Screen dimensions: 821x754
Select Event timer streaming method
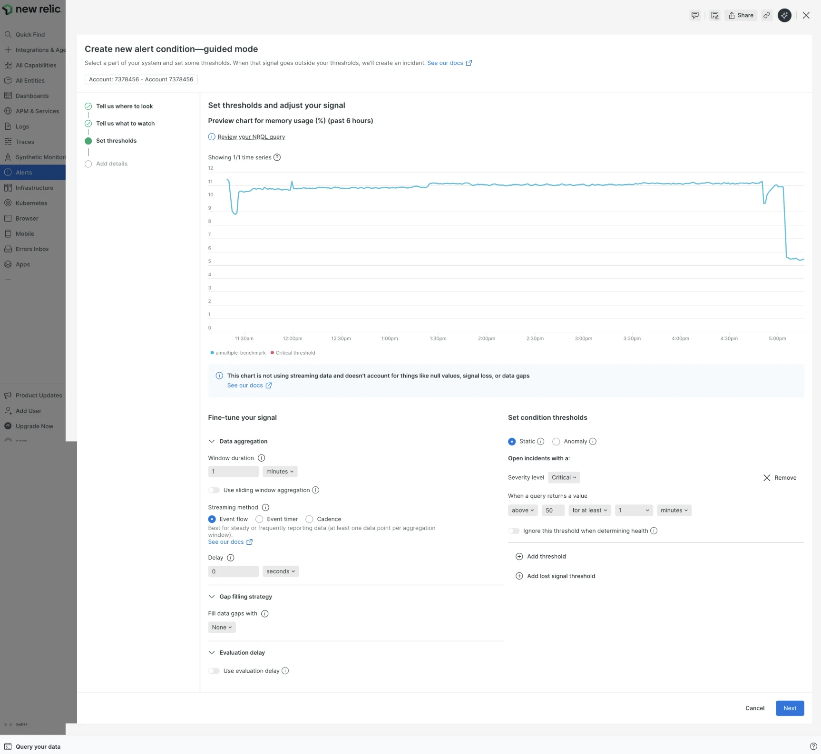coord(259,519)
